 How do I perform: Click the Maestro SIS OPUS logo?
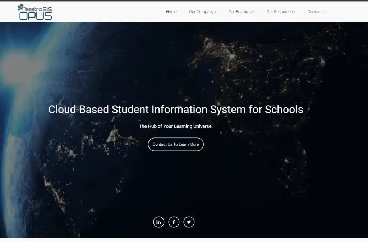point(35,12)
